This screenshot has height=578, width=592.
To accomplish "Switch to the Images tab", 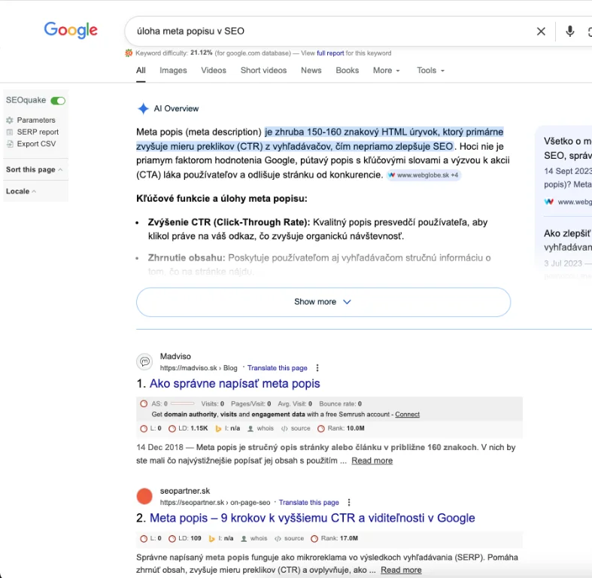I will (x=173, y=71).
